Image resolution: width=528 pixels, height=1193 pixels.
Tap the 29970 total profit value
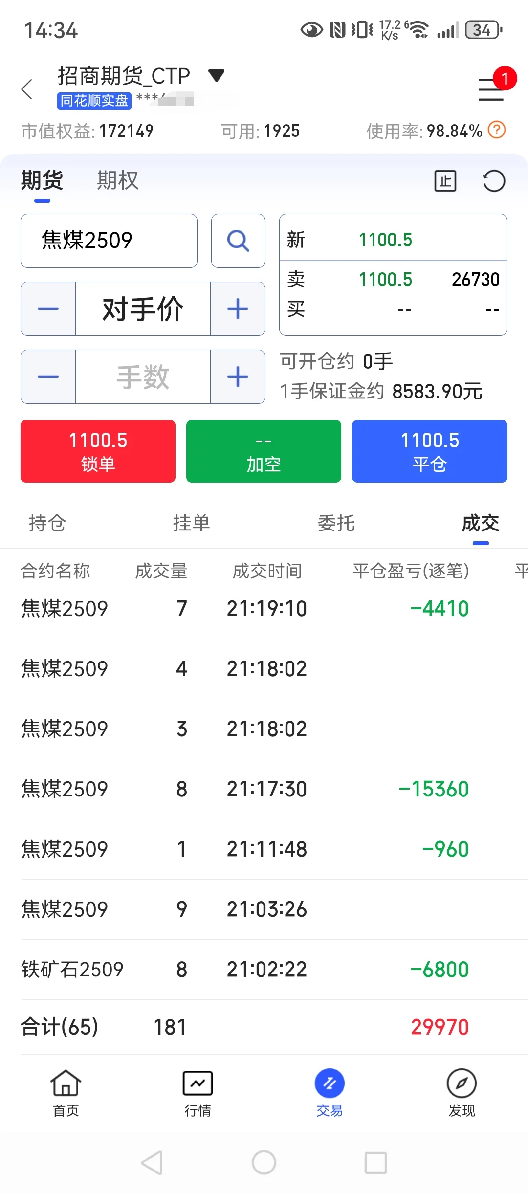pyautogui.click(x=440, y=1027)
